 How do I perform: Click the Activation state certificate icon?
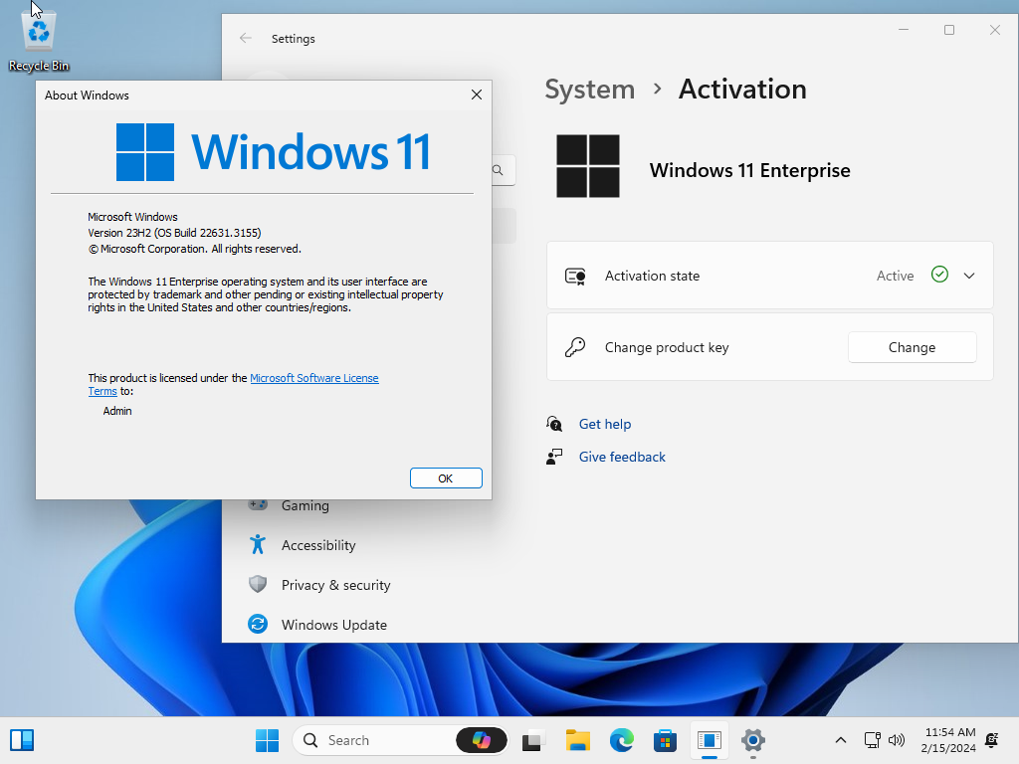[x=574, y=276]
